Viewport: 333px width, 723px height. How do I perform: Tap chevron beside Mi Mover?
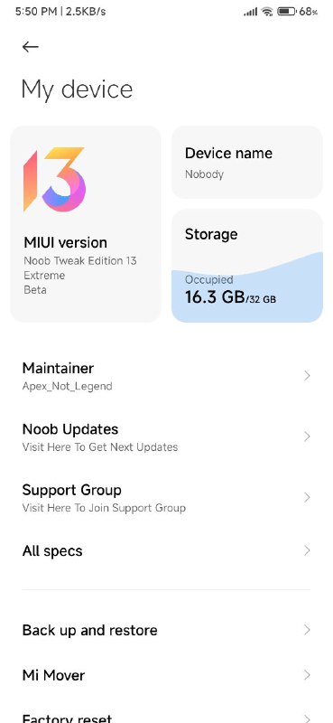click(307, 675)
